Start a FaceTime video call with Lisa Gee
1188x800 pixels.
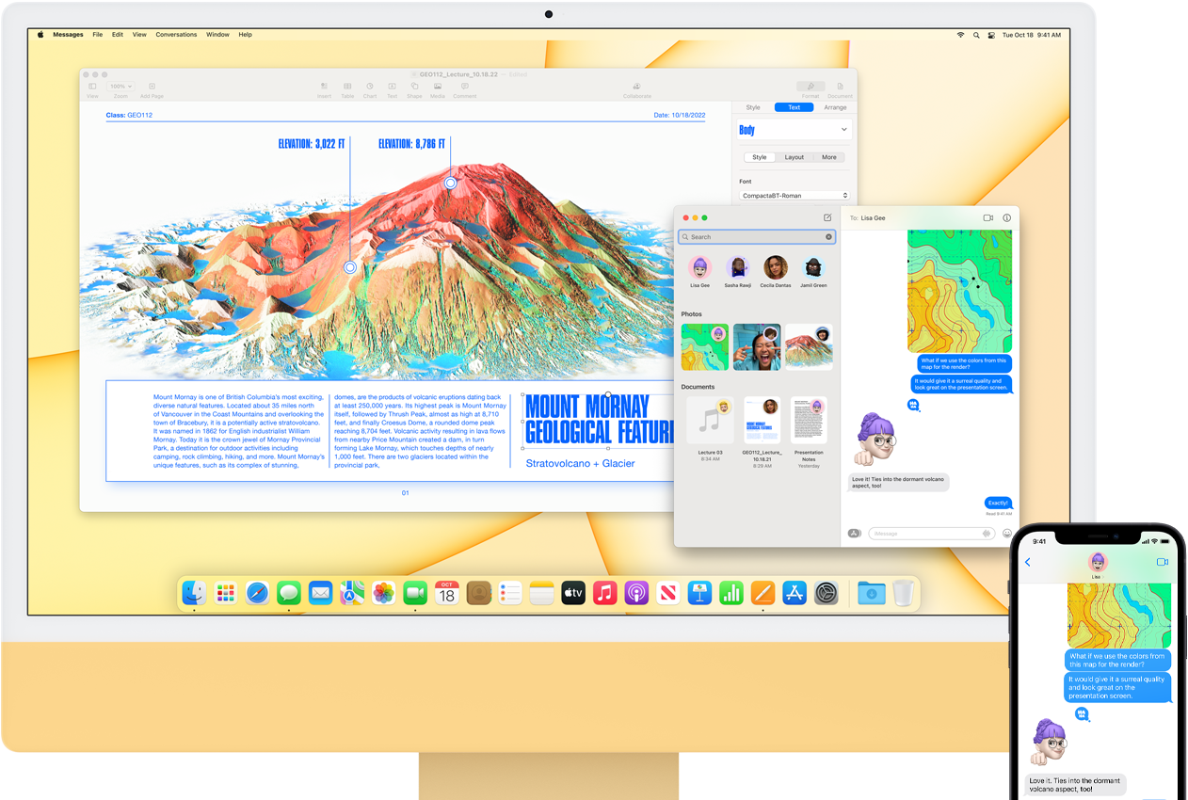987,217
